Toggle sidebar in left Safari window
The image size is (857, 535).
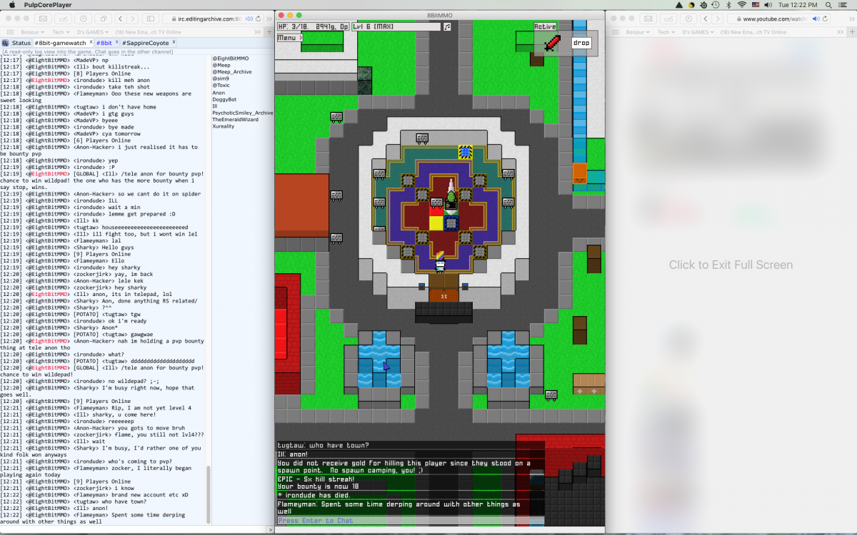[x=151, y=19]
